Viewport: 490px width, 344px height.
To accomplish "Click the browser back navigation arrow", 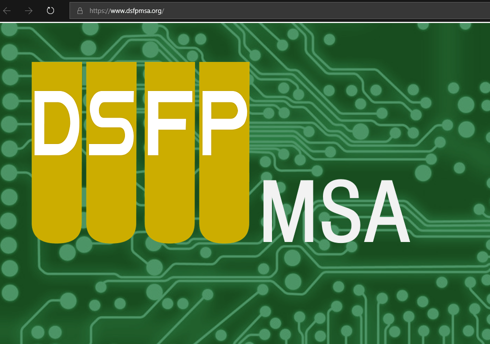I will 7,10.
